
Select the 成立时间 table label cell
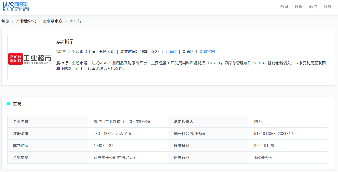(48, 146)
